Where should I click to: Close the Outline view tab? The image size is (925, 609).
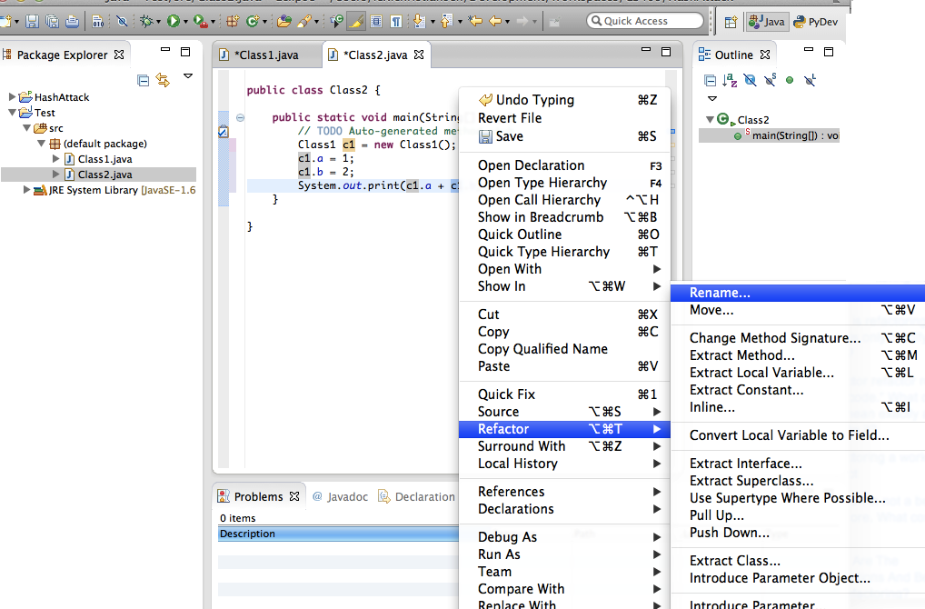tap(765, 55)
